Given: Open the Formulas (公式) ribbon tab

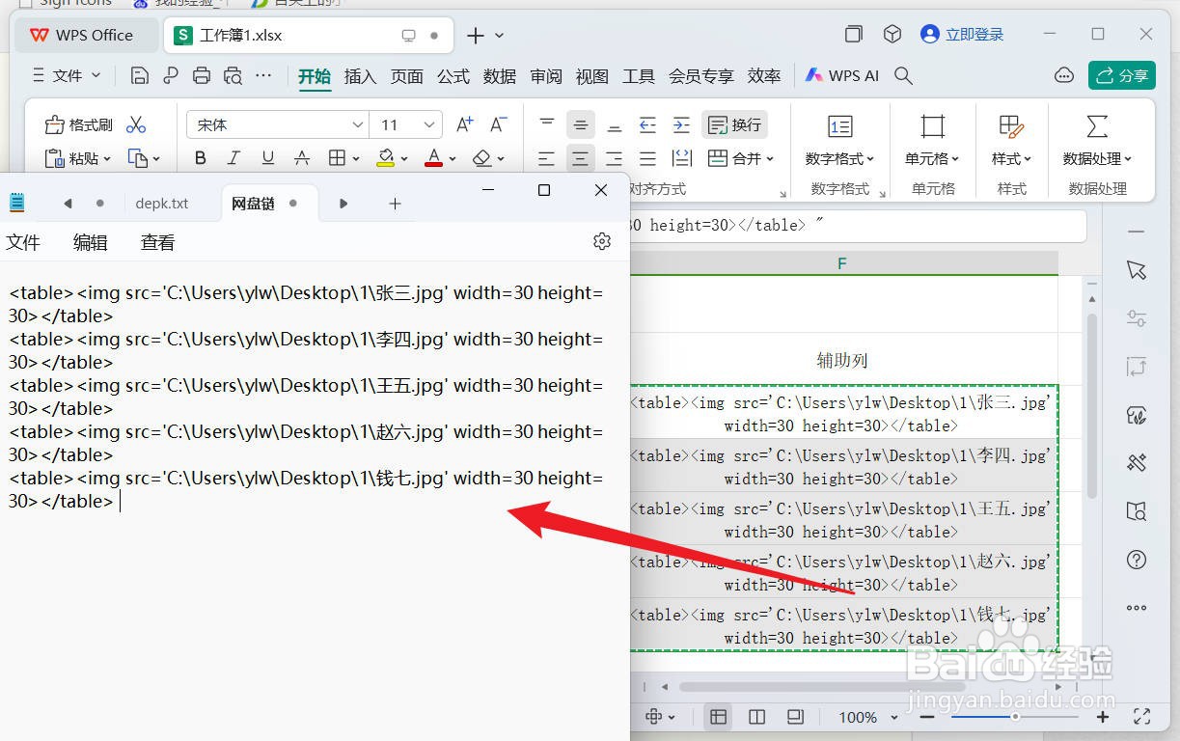Looking at the screenshot, I should point(453,76).
